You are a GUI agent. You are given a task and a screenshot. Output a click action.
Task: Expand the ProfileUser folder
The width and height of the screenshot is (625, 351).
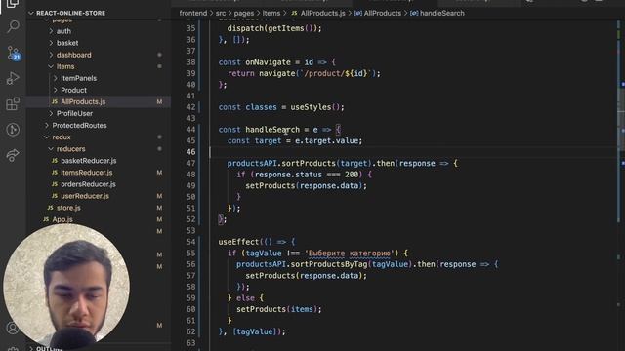[51, 113]
